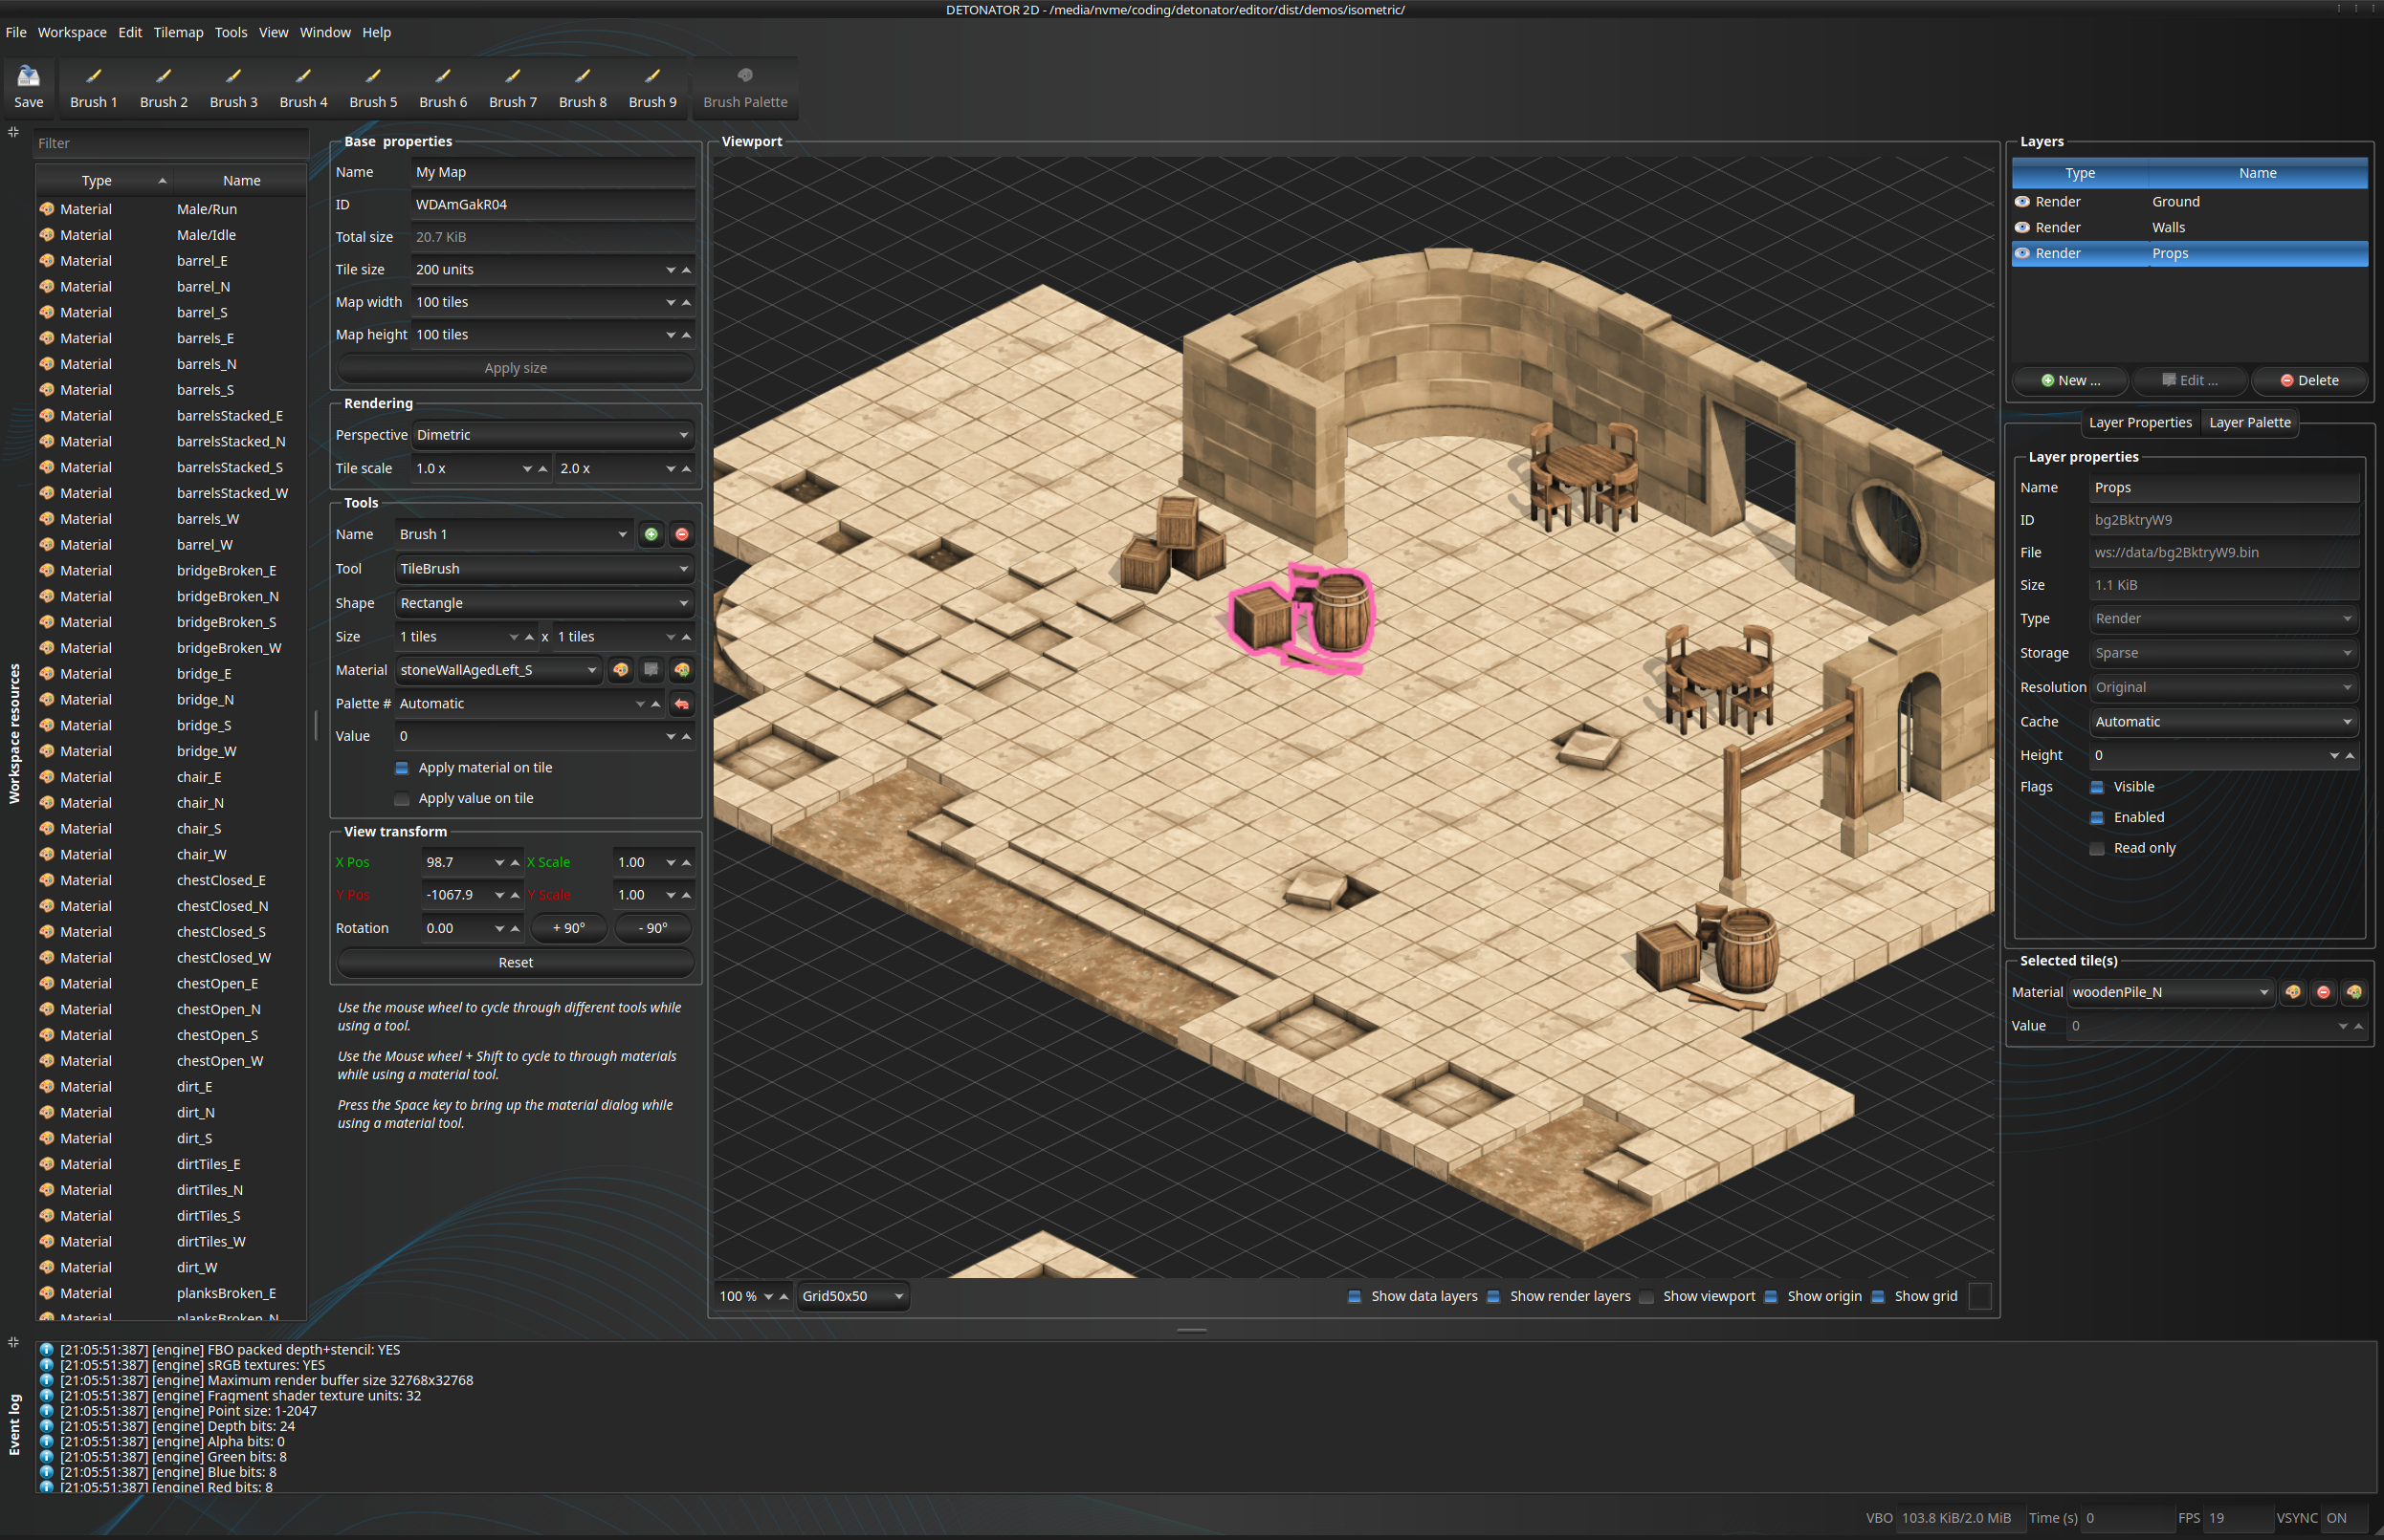Click the Filter input field
The width and height of the screenshot is (2384, 1540).
pyautogui.click(x=170, y=143)
